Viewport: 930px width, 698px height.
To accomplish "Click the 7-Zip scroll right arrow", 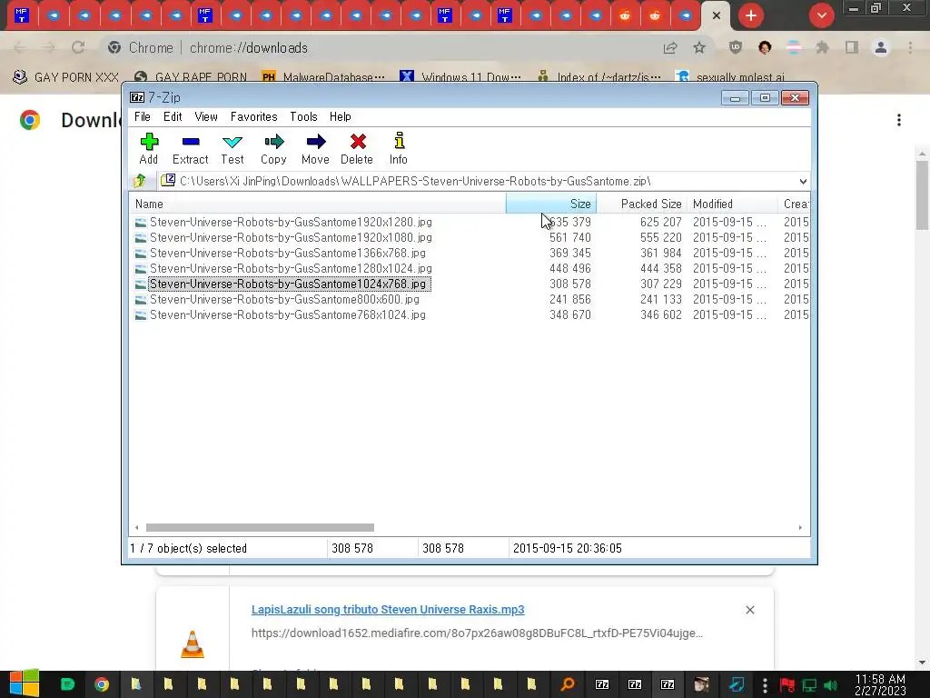I will pyautogui.click(x=800, y=528).
